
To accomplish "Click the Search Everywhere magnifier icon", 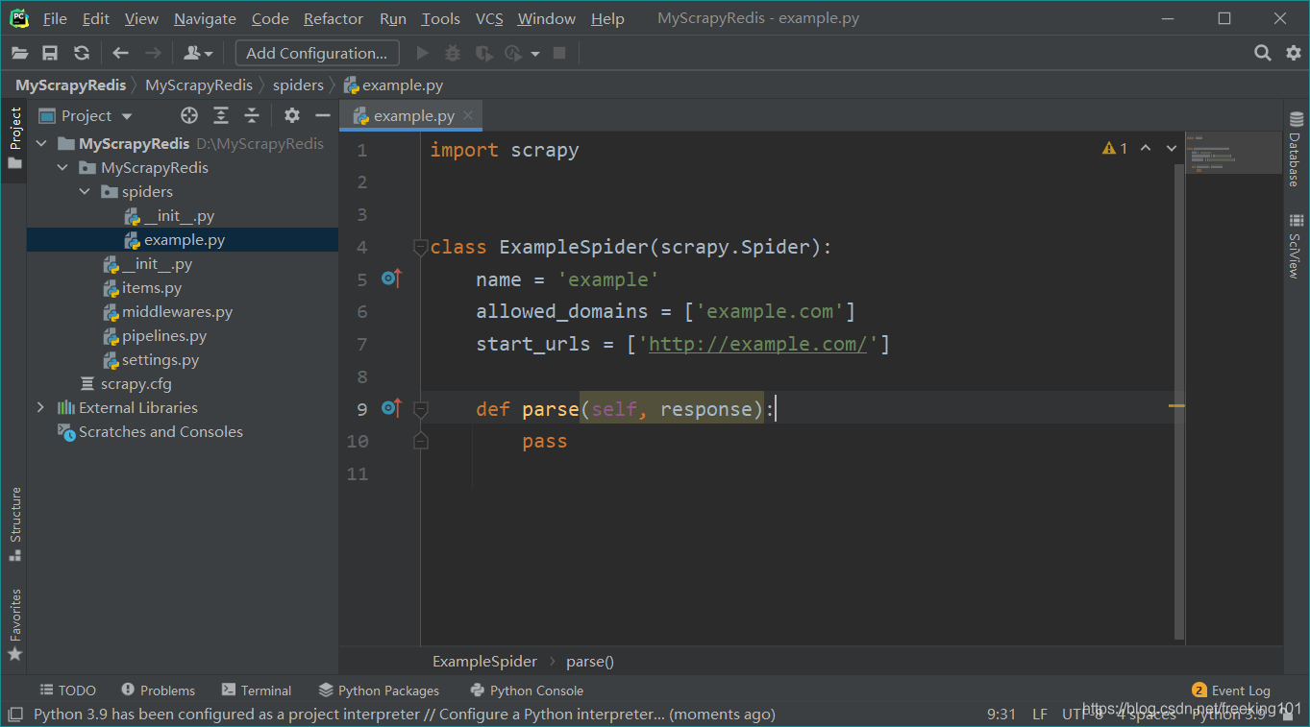I will (x=1263, y=54).
